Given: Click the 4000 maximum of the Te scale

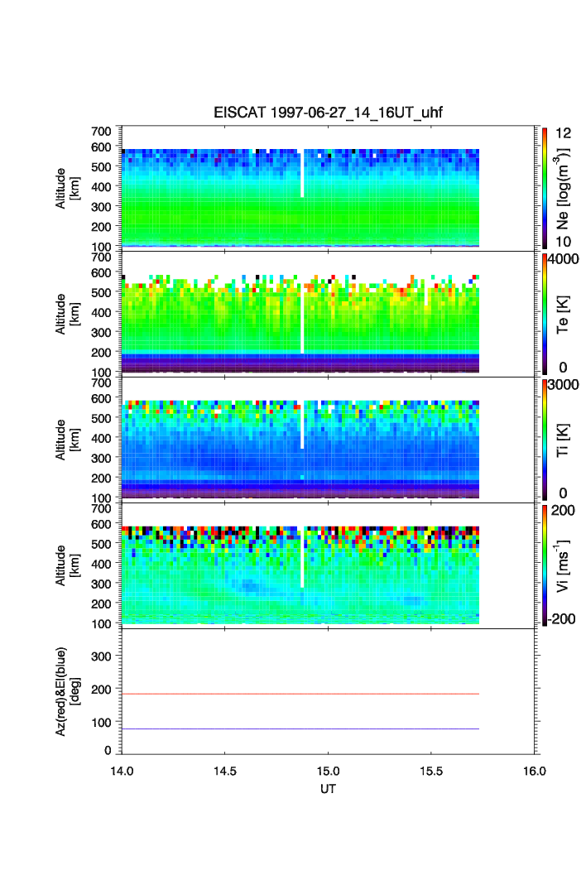Looking at the screenshot, I should click(563, 259).
